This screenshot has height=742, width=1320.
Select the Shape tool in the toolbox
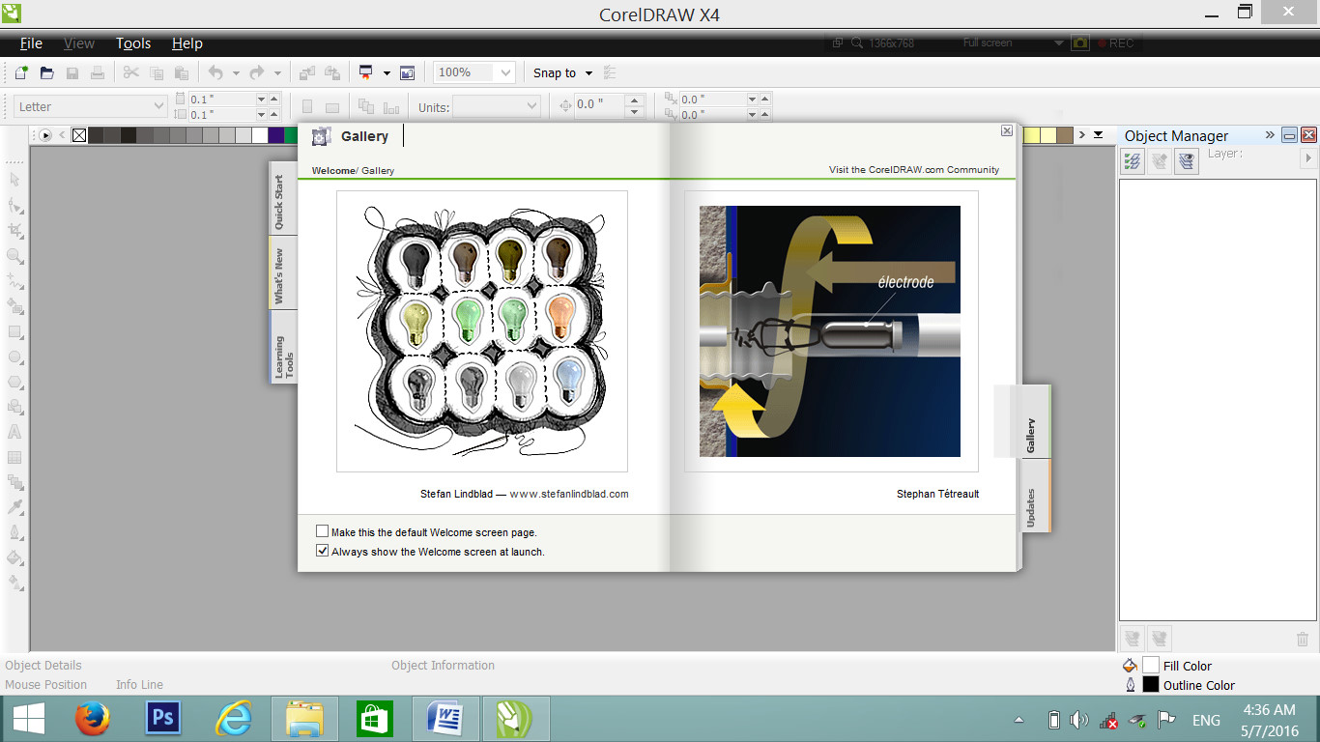pyautogui.click(x=15, y=204)
